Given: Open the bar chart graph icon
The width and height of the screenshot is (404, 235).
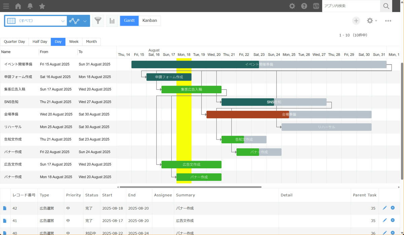Looking at the screenshot, I should tap(112, 21).
